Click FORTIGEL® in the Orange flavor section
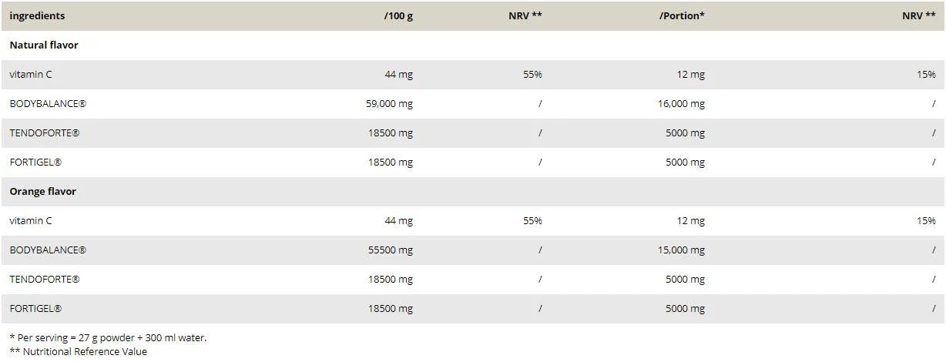The image size is (946, 362). [35, 309]
